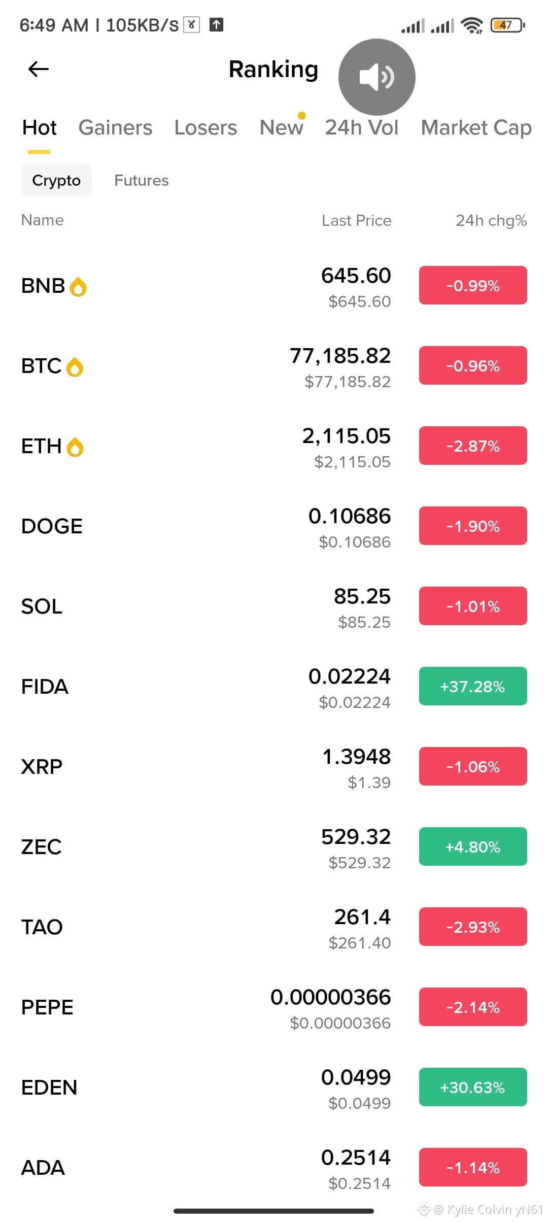Click FIDA +37.28% change badge
Screen dimensions: 548x1222
pyautogui.click(x=473, y=686)
